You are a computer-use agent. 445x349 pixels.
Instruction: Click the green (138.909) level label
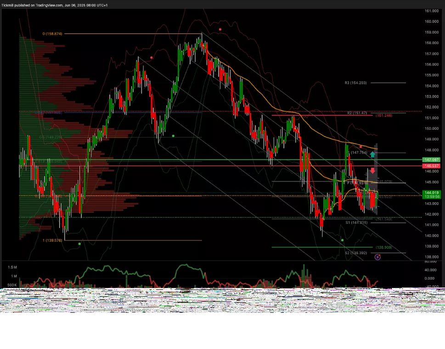383,247
